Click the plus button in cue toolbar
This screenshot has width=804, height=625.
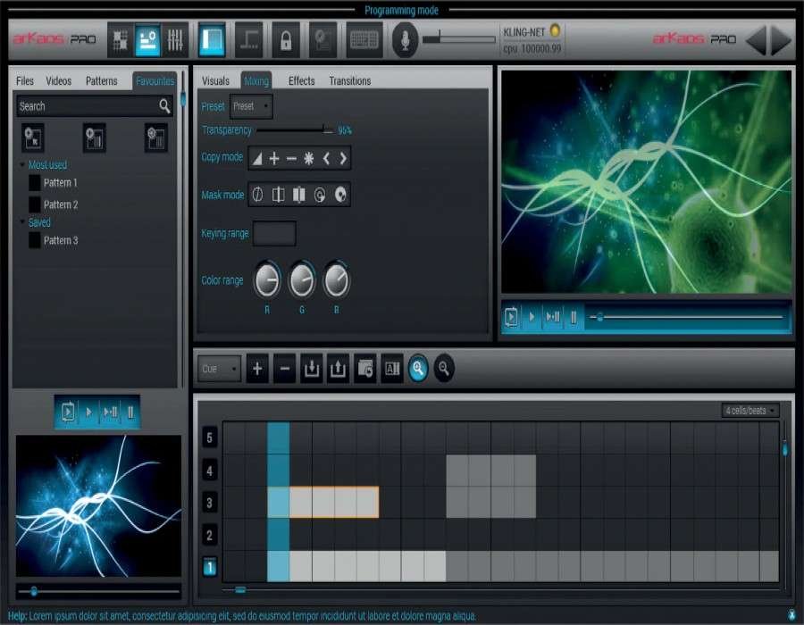(x=257, y=369)
